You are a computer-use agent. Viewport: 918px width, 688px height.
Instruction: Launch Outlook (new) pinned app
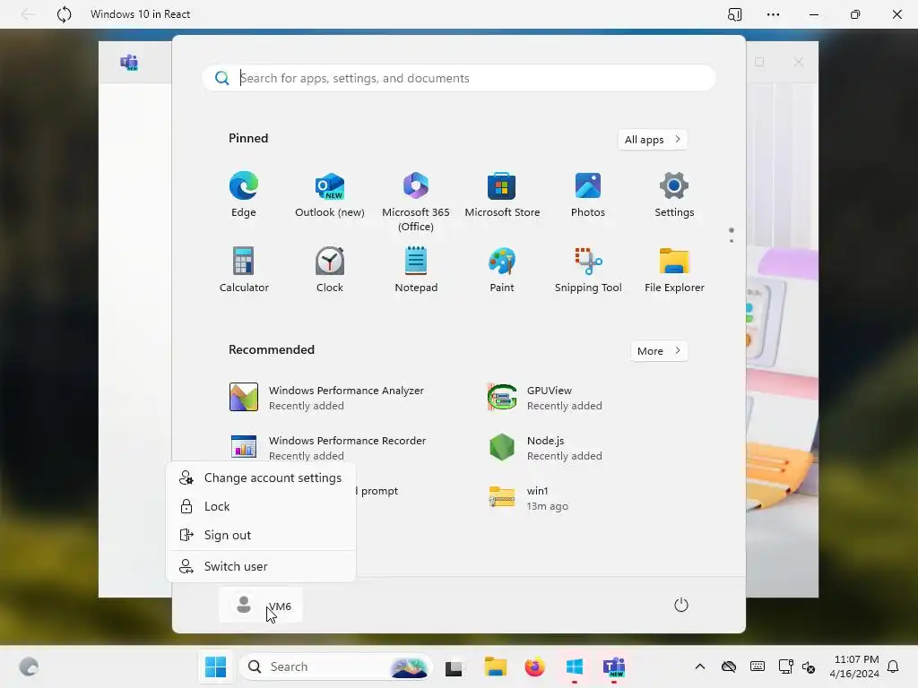click(x=330, y=194)
